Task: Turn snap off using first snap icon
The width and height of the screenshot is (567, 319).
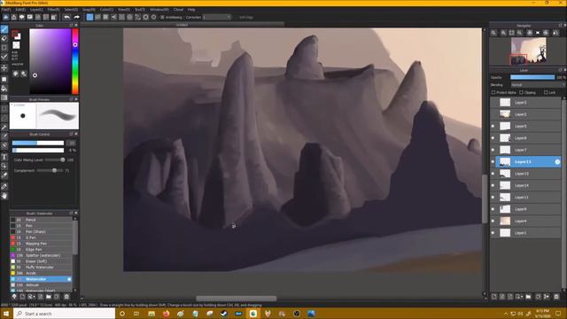Action: (89, 17)
